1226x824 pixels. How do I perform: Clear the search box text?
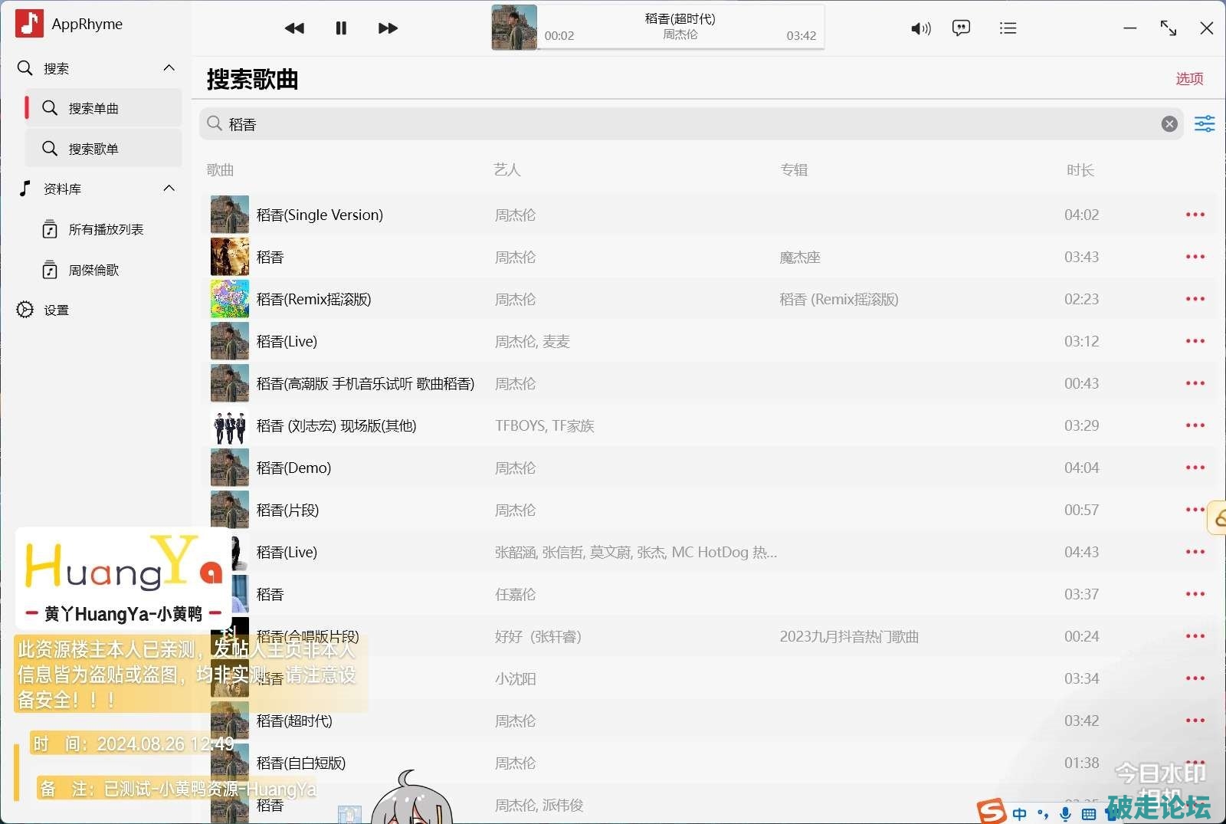[x=1169, y=124]
